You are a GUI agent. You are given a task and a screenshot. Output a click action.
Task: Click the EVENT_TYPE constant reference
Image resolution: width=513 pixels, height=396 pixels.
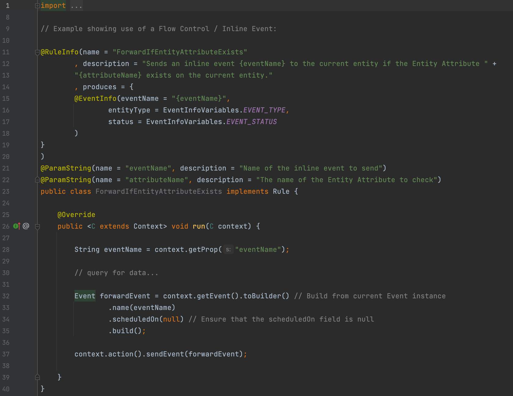point(264,110)
